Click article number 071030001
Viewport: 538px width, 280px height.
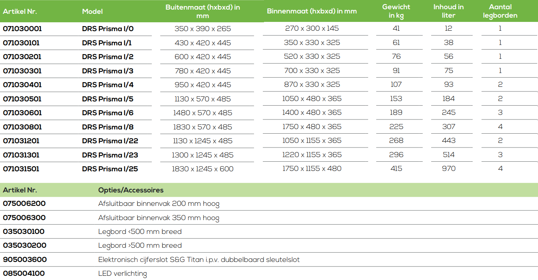click(x=22, y=29)
